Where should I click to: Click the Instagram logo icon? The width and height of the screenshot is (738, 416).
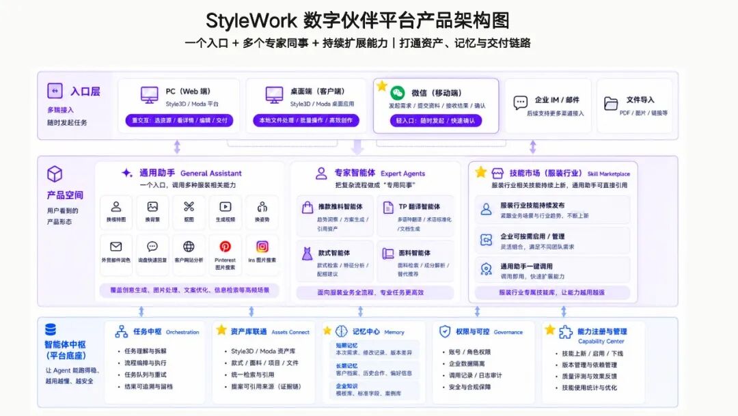tap(262, 247)
